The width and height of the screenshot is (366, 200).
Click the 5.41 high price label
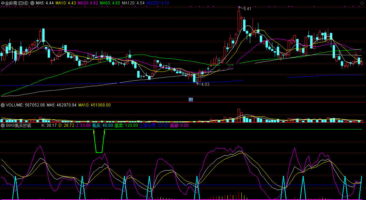click(247, 9)
